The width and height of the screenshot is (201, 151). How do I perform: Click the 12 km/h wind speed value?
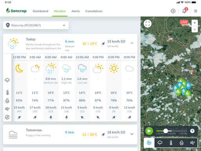(x=130, y=107)
